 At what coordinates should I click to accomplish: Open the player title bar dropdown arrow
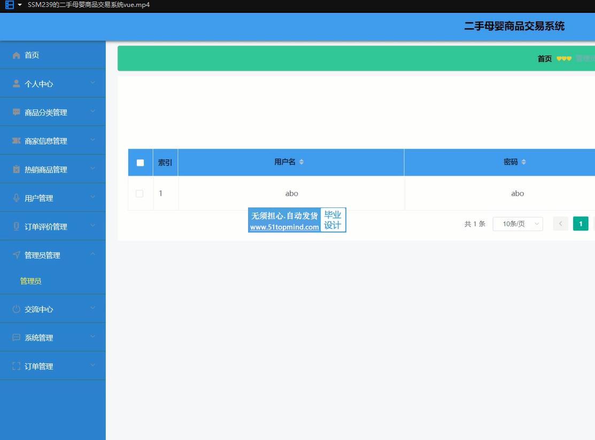tap(20, 5)
